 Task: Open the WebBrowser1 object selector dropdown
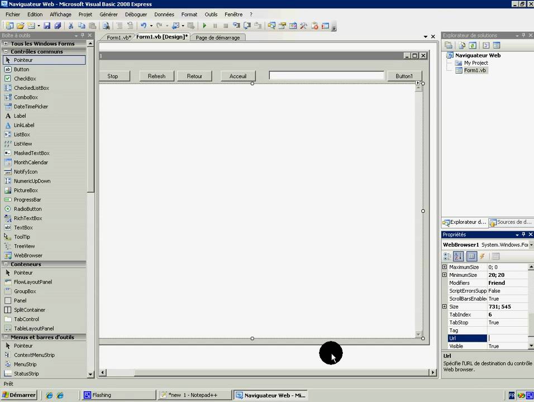[531, 245]
